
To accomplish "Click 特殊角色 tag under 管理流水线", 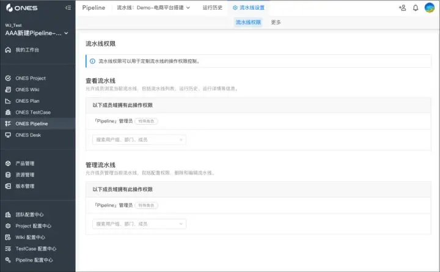I will coord(146,205).
